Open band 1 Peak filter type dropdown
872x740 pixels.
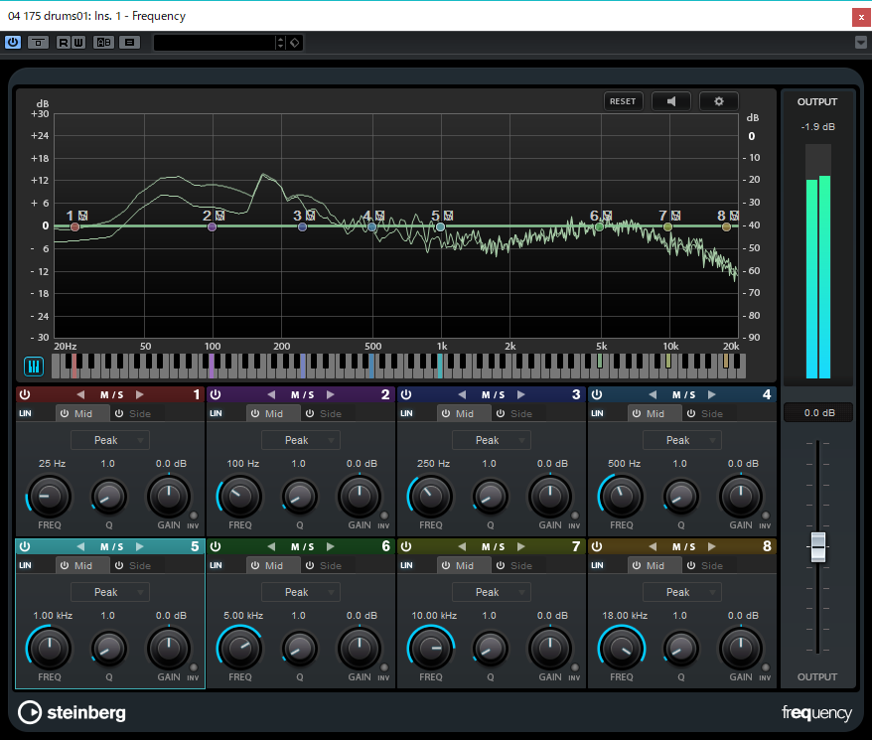[110, 440]
